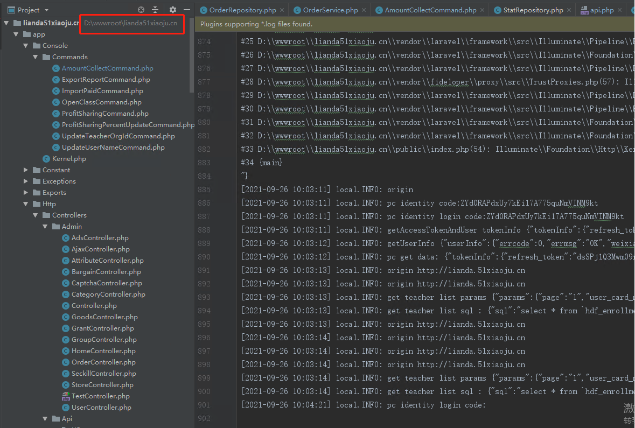Select OpenClassCommand.php file
Screen dimensions: 635x428
pyautogui.click(x=102, y=102)
